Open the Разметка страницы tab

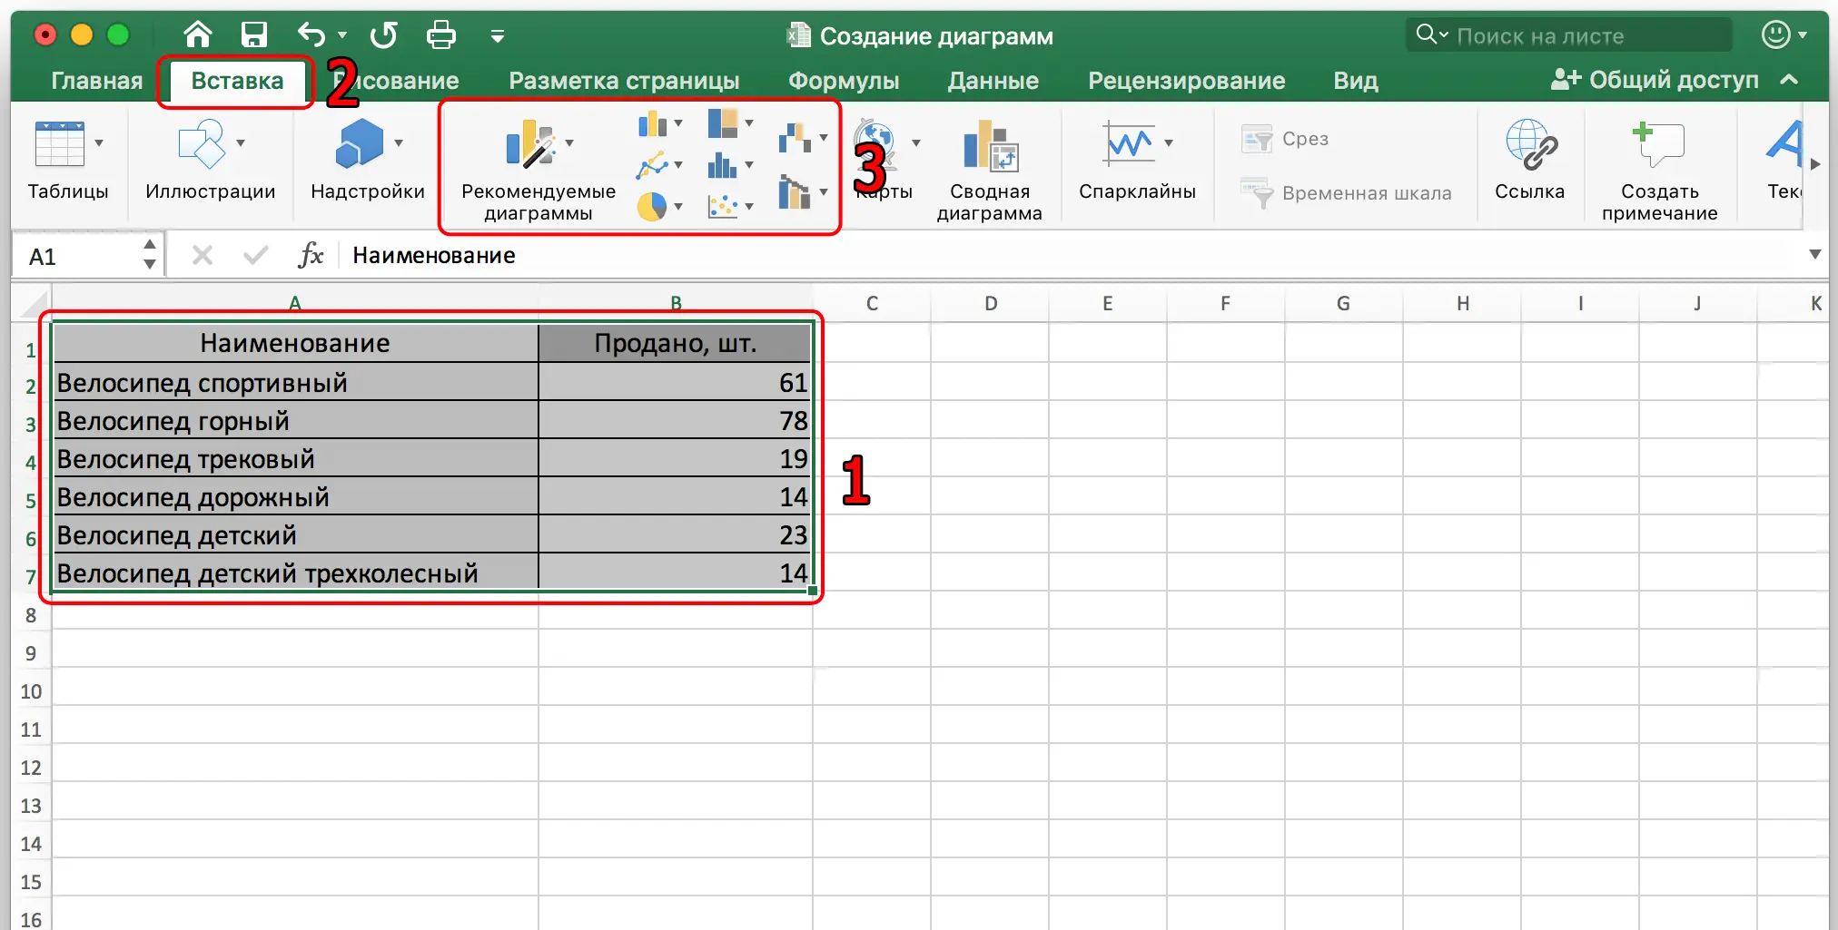point(624,81)
